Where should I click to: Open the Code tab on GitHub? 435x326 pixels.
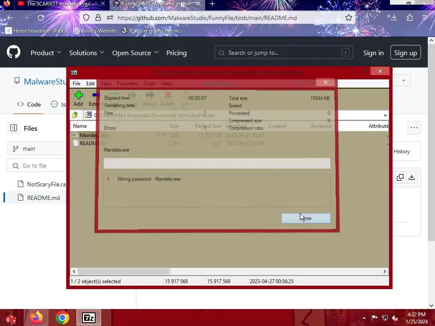pos(29,104)
